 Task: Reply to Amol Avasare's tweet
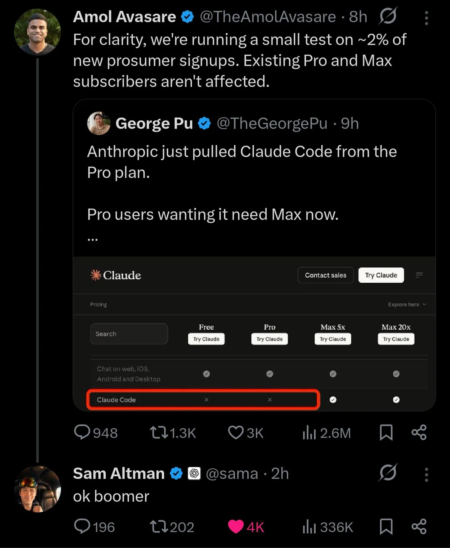point(82,432)
